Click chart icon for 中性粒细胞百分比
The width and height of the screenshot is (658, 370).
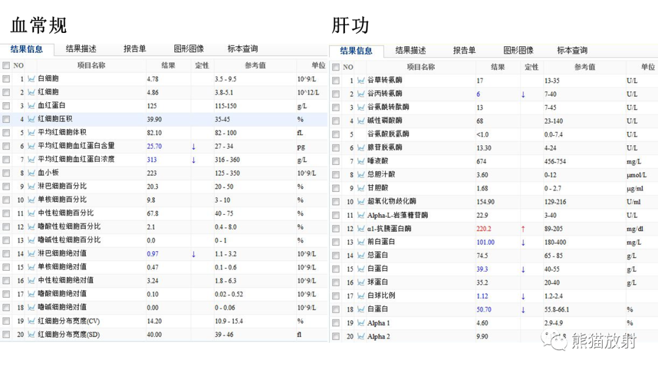(x=31, y=213)
